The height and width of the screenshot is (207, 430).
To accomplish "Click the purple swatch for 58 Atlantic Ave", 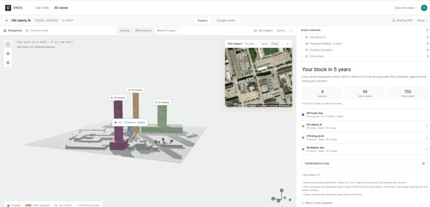I will 302,149.
